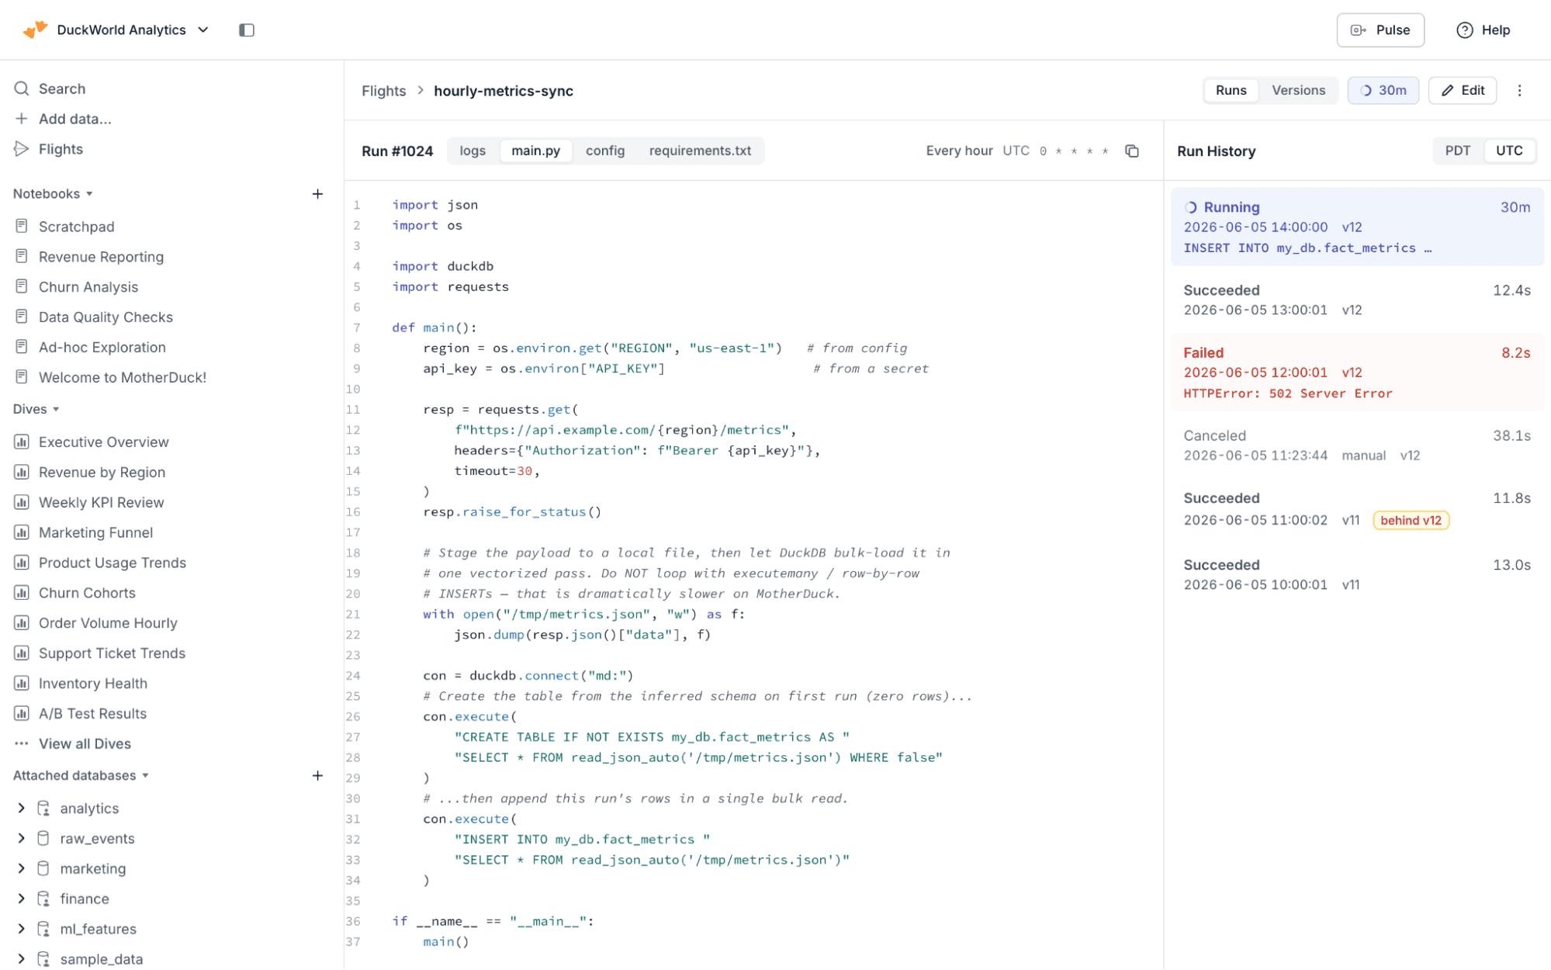Screen dimensions: 1551x970
Task: Expand the ml_features database tree
Action: point(21,930)
